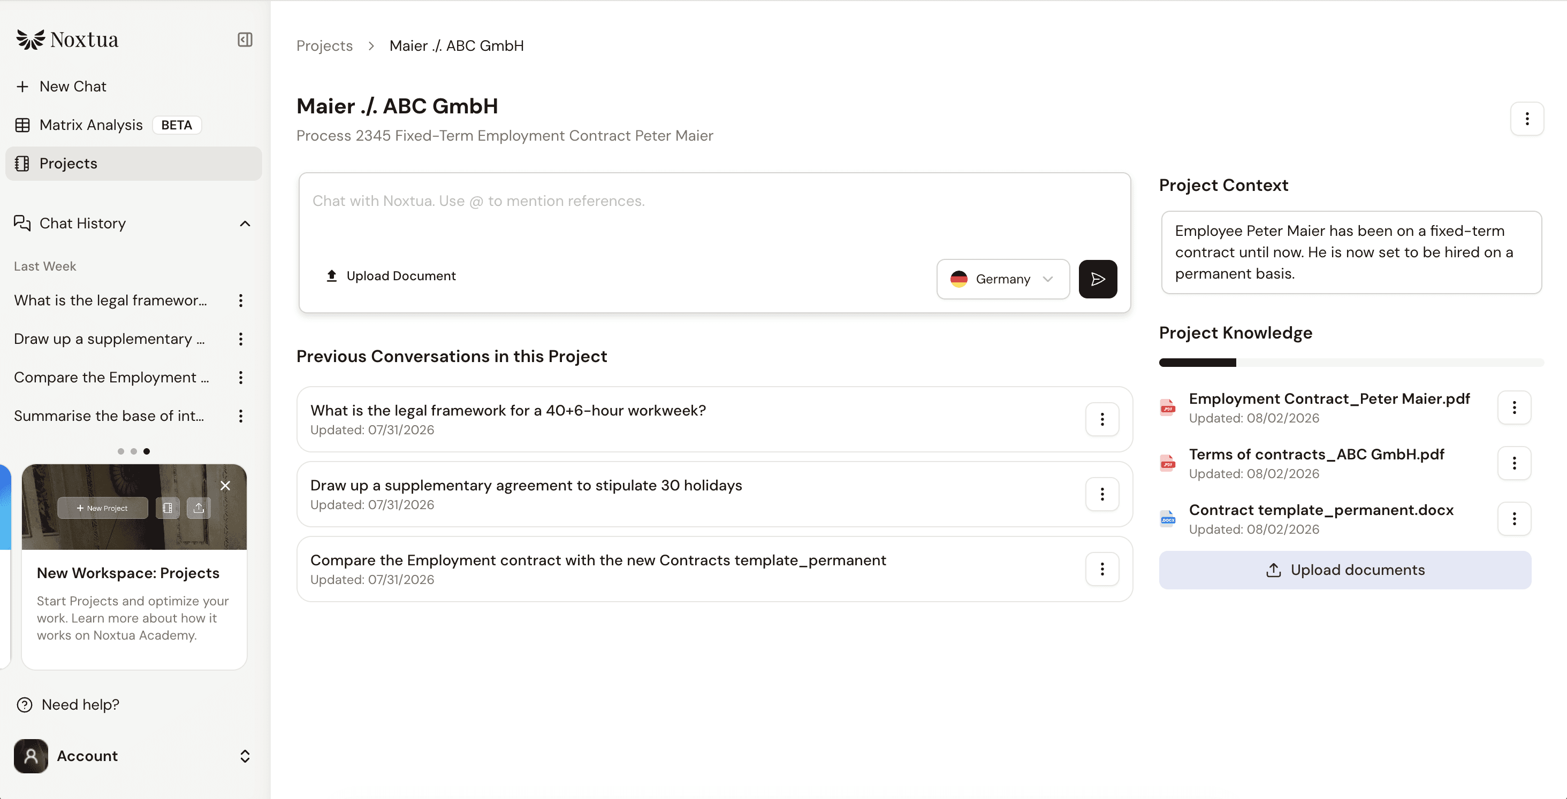The image size is (1567, 799).
Task: Edit the Project Context text box
Action: pos(1351,252)
